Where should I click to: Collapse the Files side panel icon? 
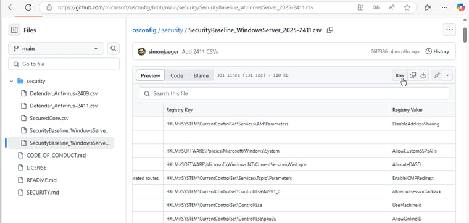14,30
